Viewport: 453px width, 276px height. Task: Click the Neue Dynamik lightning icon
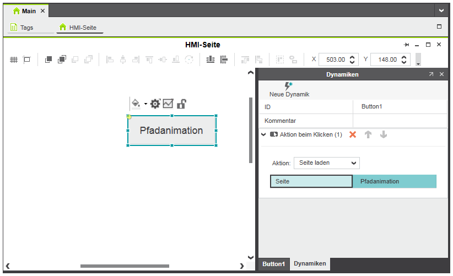[288, 85]
